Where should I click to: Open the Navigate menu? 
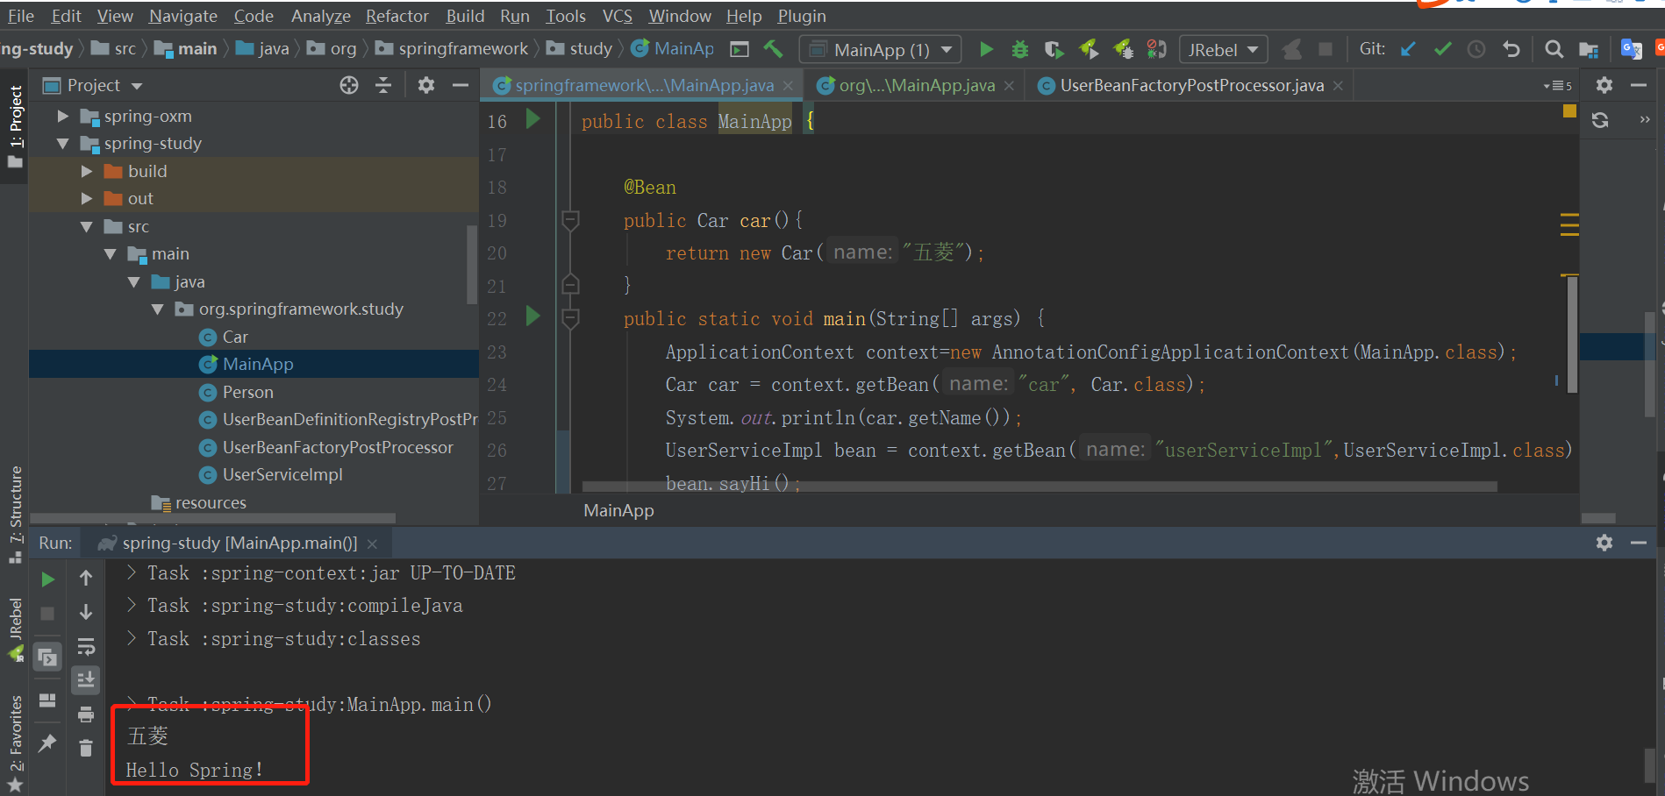182,16
